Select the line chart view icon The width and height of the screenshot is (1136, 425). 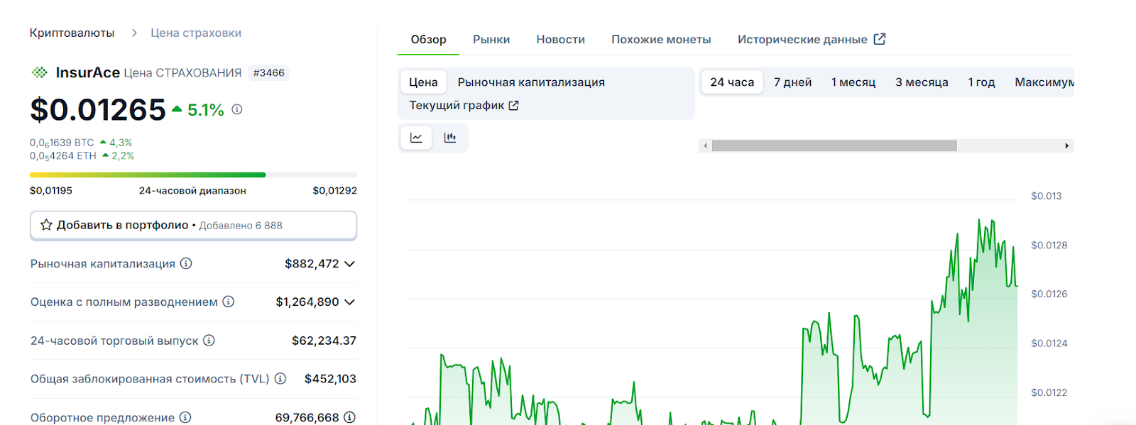pyautogui.click(x=416, y=138)
